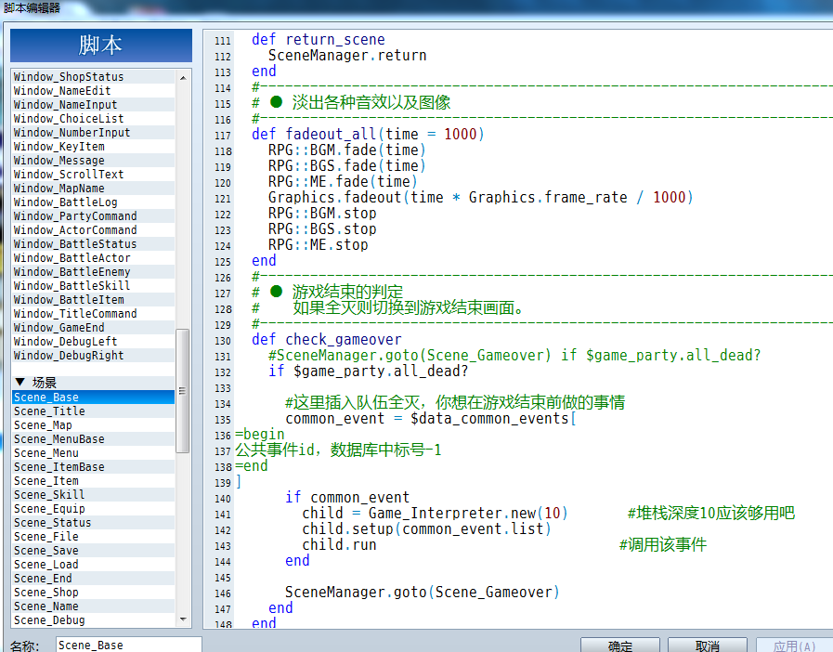Select Scene_Save script
This screenshot has height=652, width=833.
pos(93,551)
